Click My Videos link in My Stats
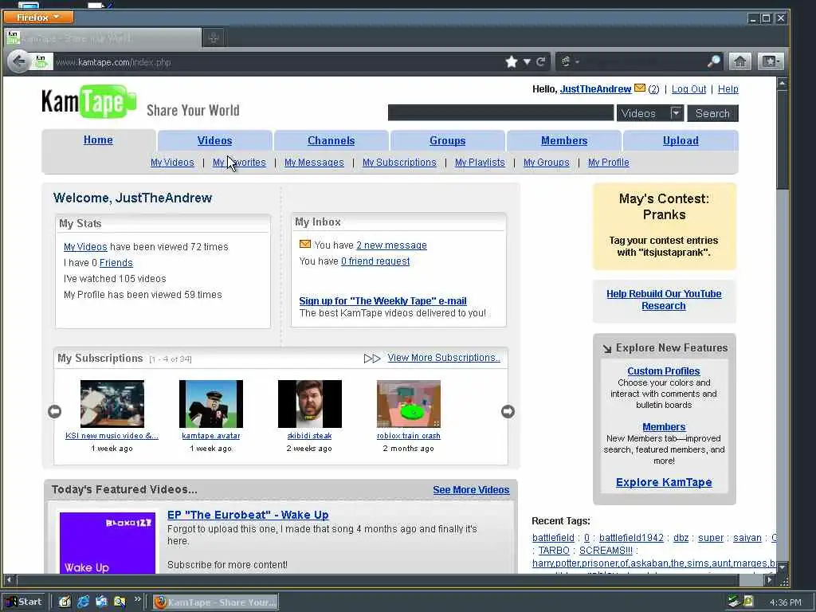Viewport: 816px width, 612px height. [85, 247]
